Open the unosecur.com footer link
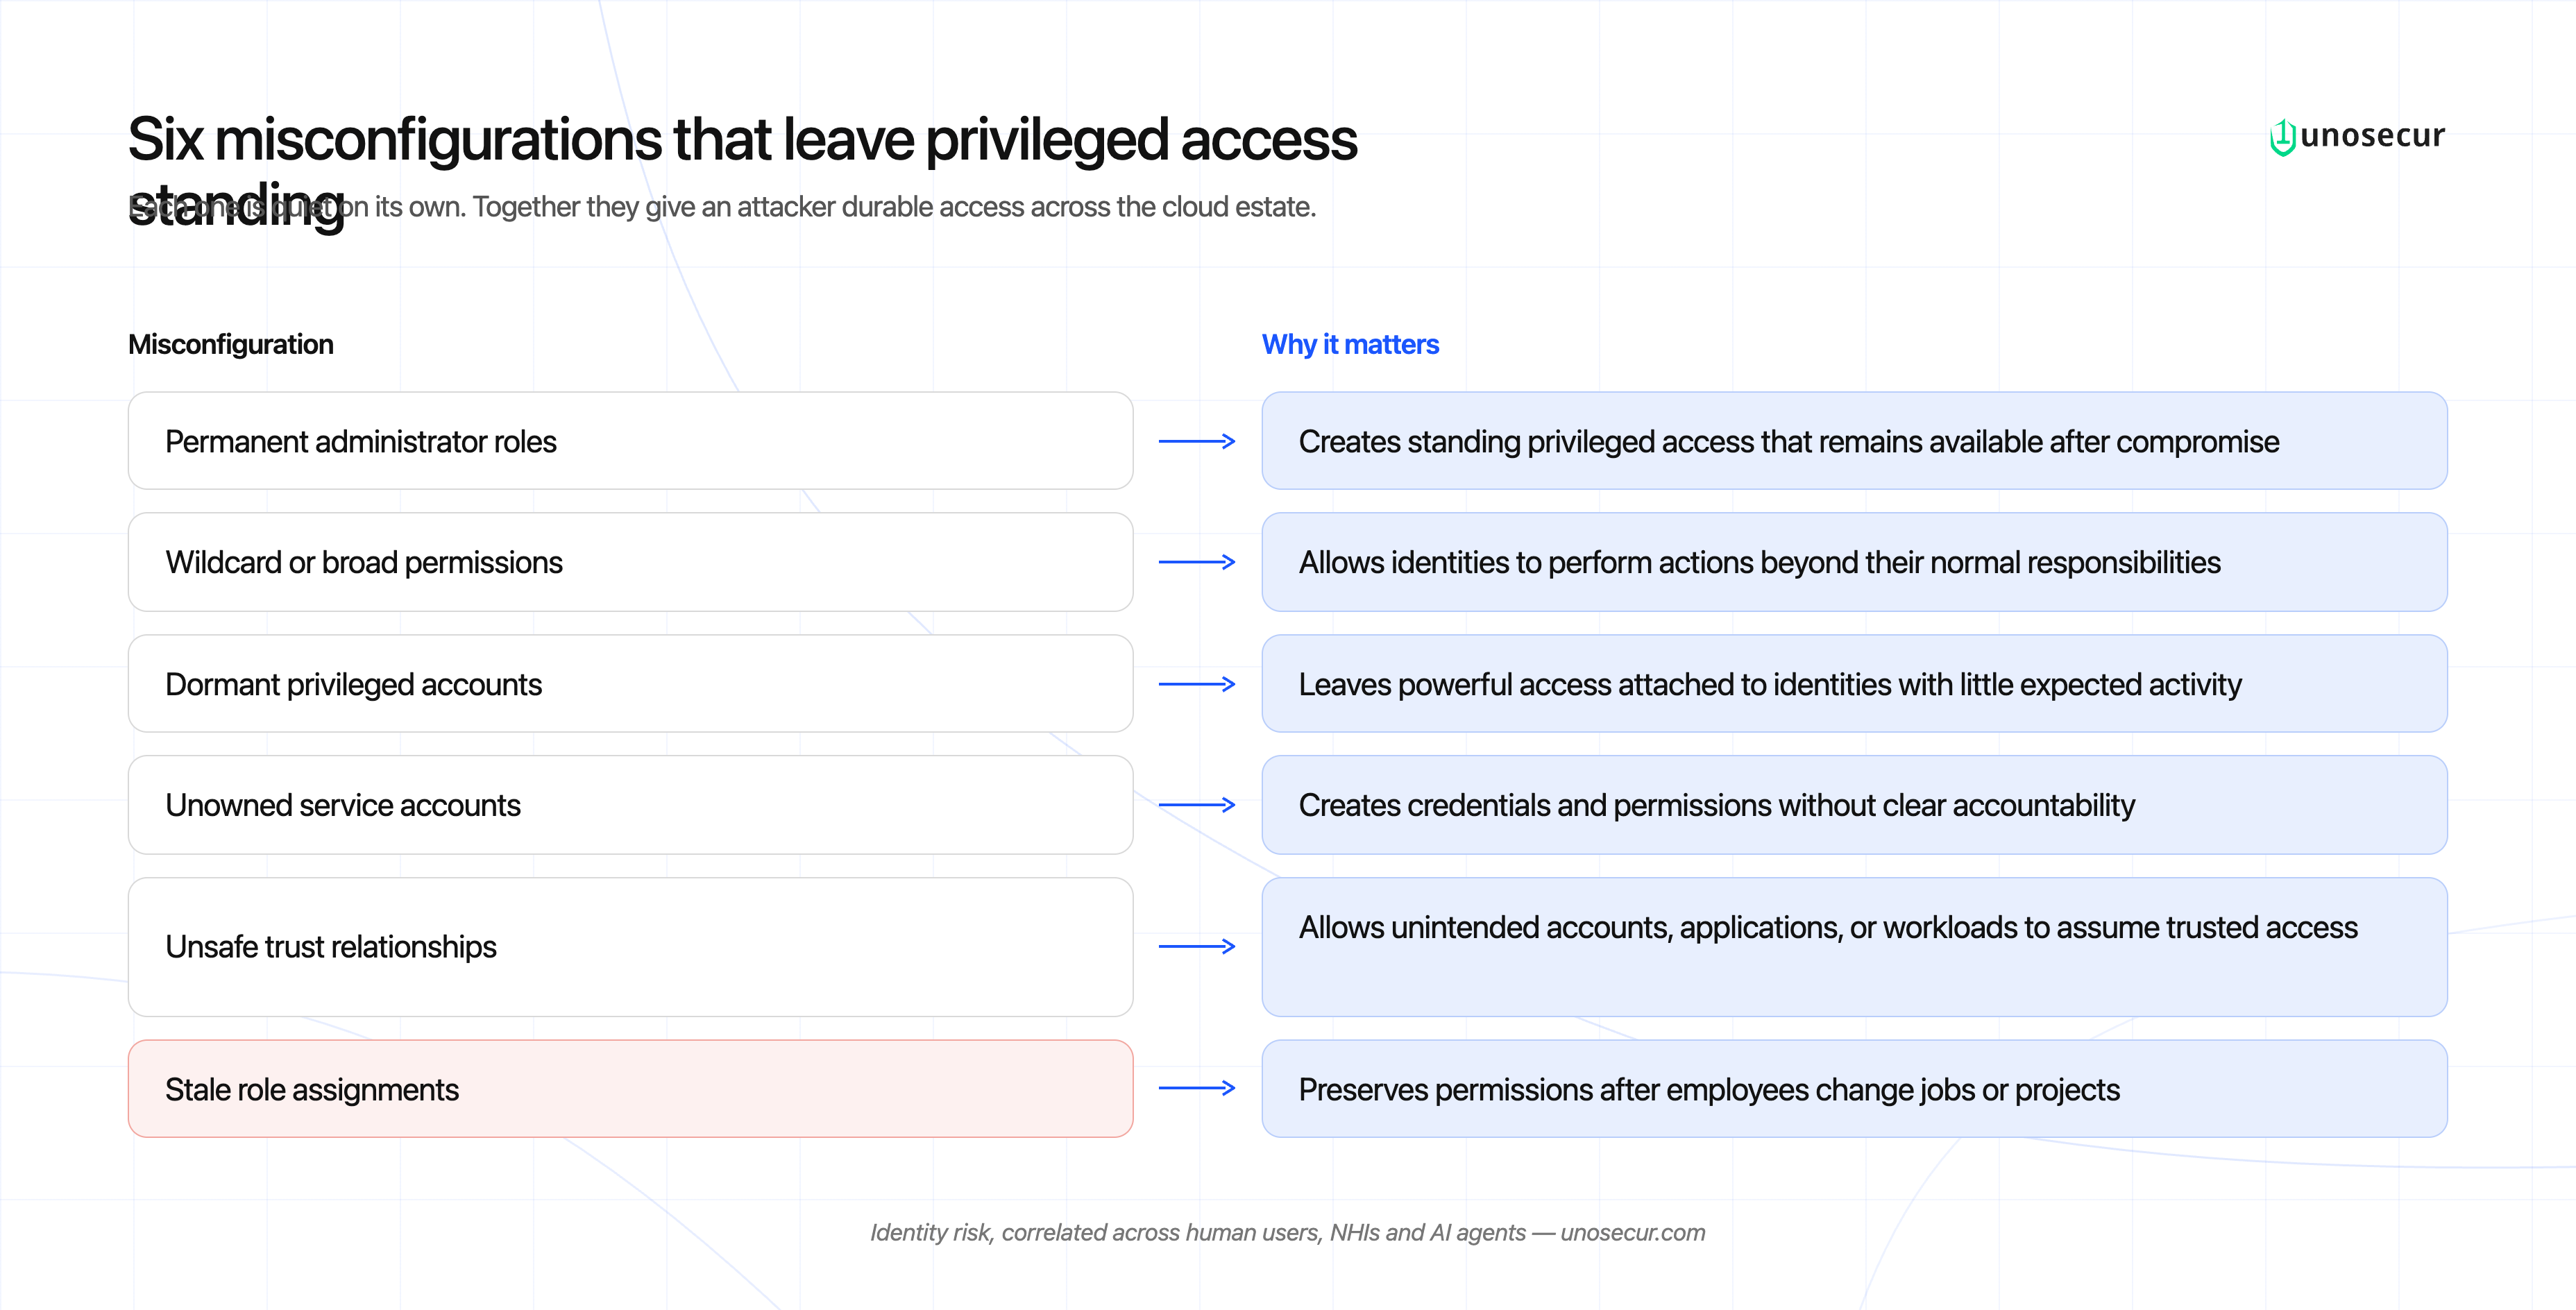Viewport: 2576px width, 1310px height. coord(1633,1233)
